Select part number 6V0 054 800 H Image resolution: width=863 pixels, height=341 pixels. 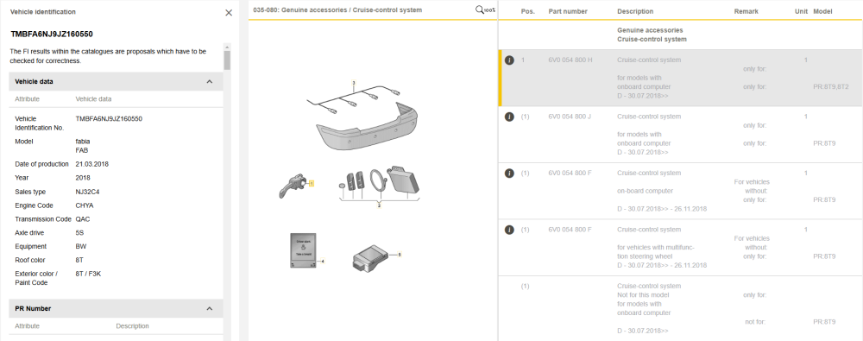(x=570, y=60)
